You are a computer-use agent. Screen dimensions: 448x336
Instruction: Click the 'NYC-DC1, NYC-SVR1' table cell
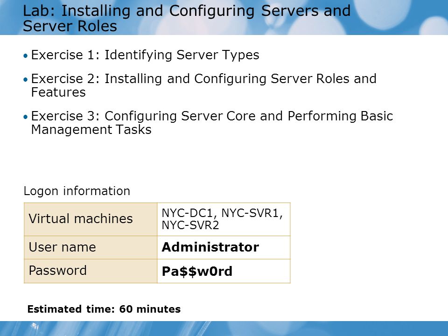coord(224,219)
